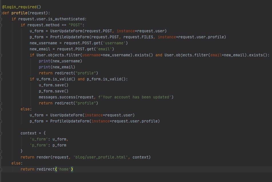Click the "POST" string literal

click(75, 25)
